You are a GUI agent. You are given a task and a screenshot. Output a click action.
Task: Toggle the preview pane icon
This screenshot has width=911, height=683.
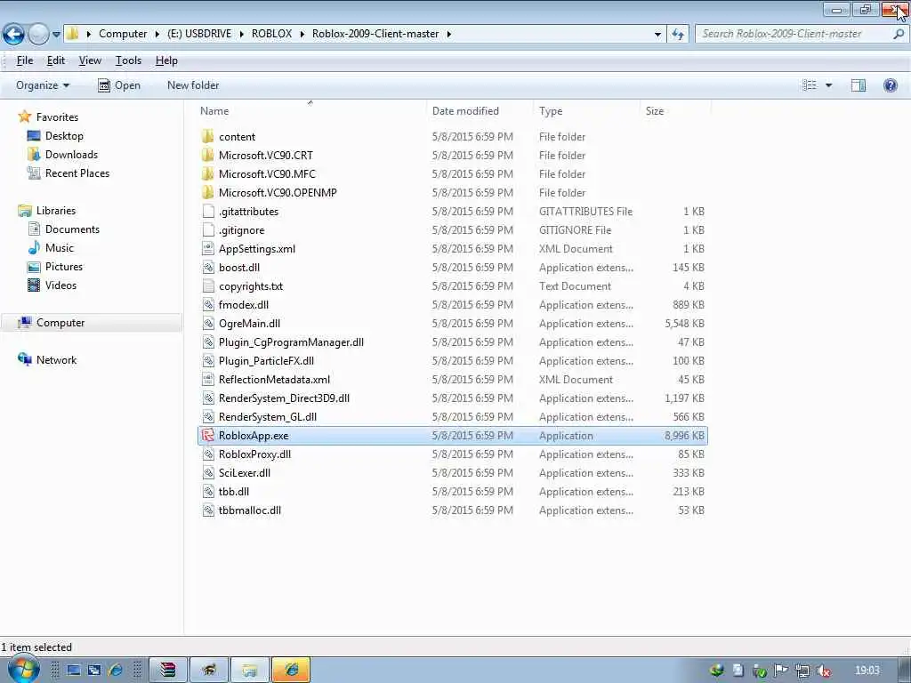[x=859, y=85]
